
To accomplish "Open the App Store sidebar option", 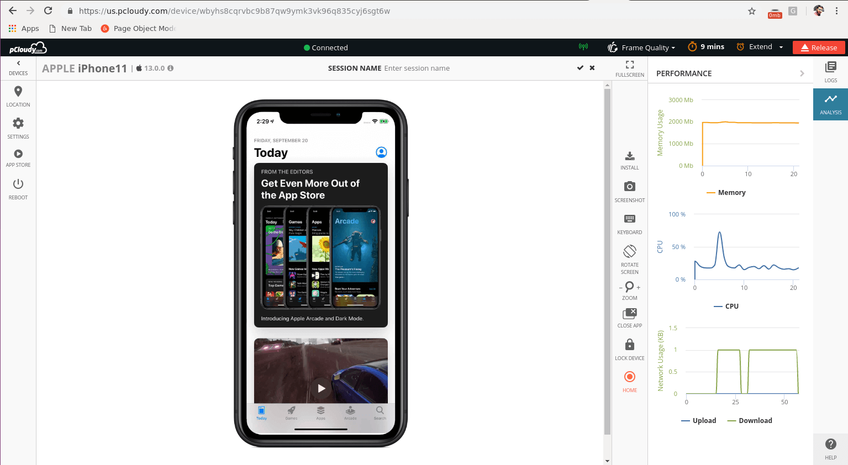I will tap(18, 158).
